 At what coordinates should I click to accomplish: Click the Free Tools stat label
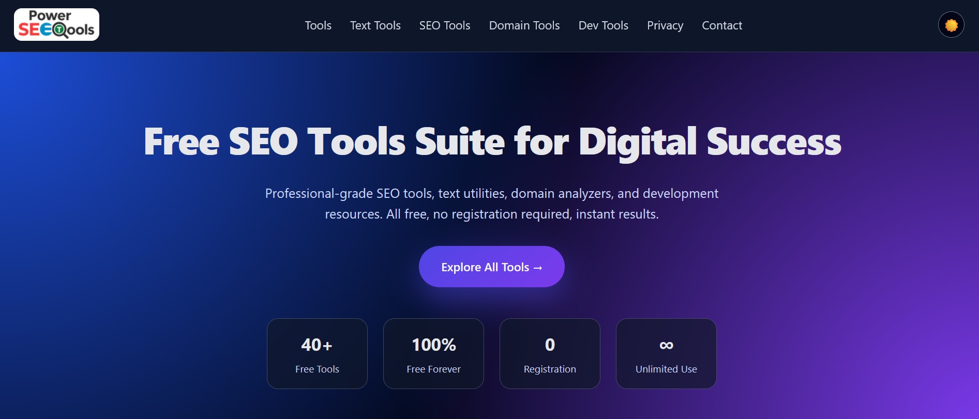317,369
